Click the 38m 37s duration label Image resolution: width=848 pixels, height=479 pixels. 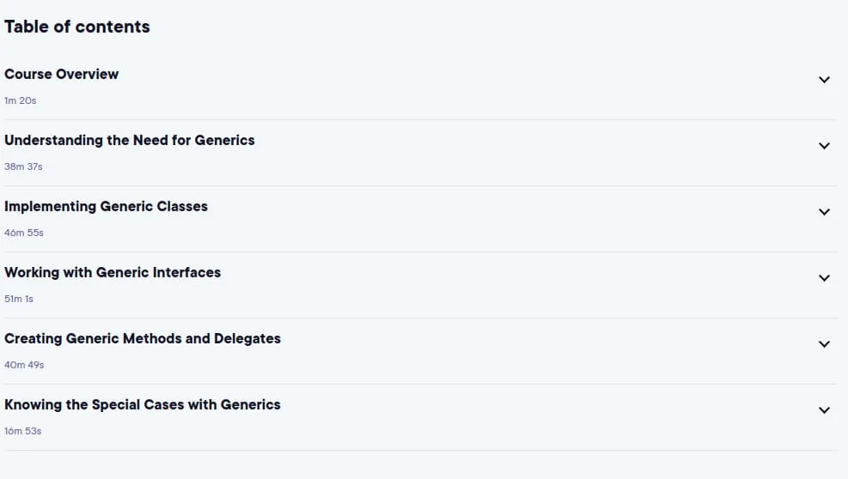23,167
